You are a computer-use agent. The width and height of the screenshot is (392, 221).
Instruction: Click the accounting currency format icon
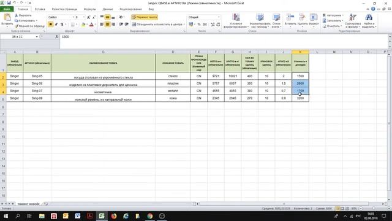pyautogui.click(x=191, y=25)
